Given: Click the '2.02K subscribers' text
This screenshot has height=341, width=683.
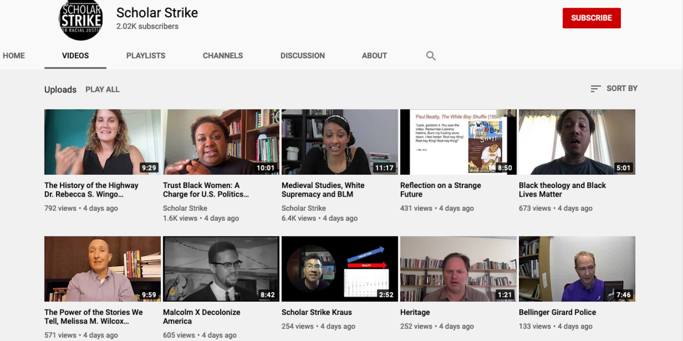Looking at the screenshot, I should [148, 27].
